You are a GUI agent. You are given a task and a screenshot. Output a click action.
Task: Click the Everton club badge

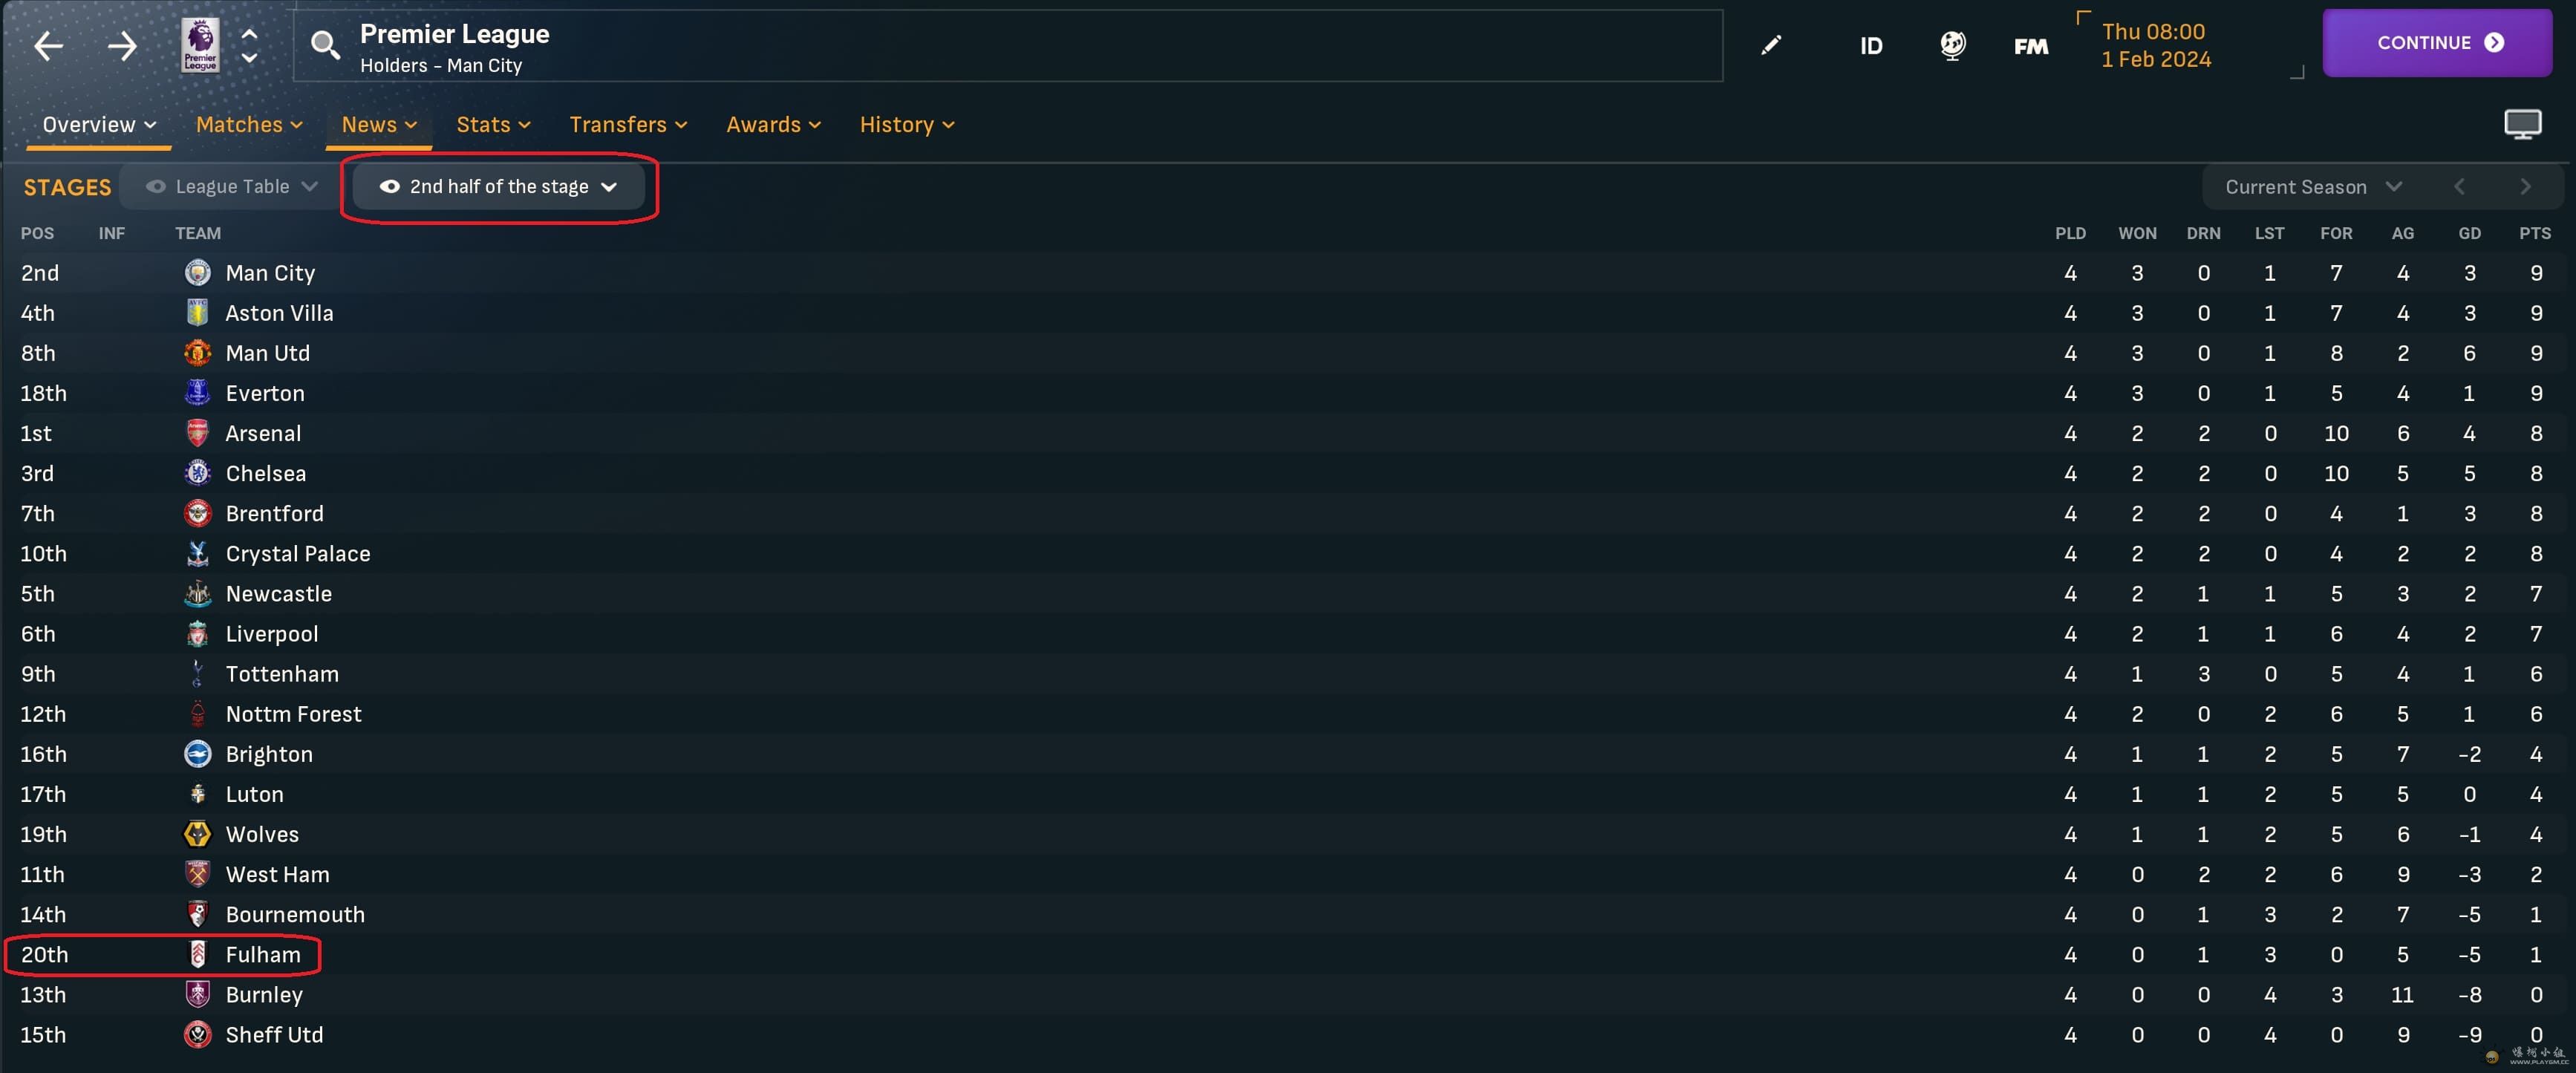pos(198,393)
